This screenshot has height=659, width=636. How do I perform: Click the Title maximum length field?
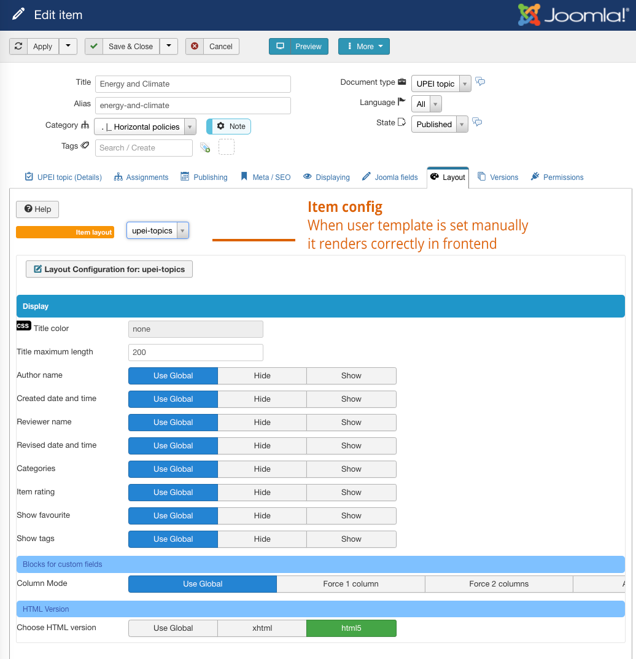196,352
